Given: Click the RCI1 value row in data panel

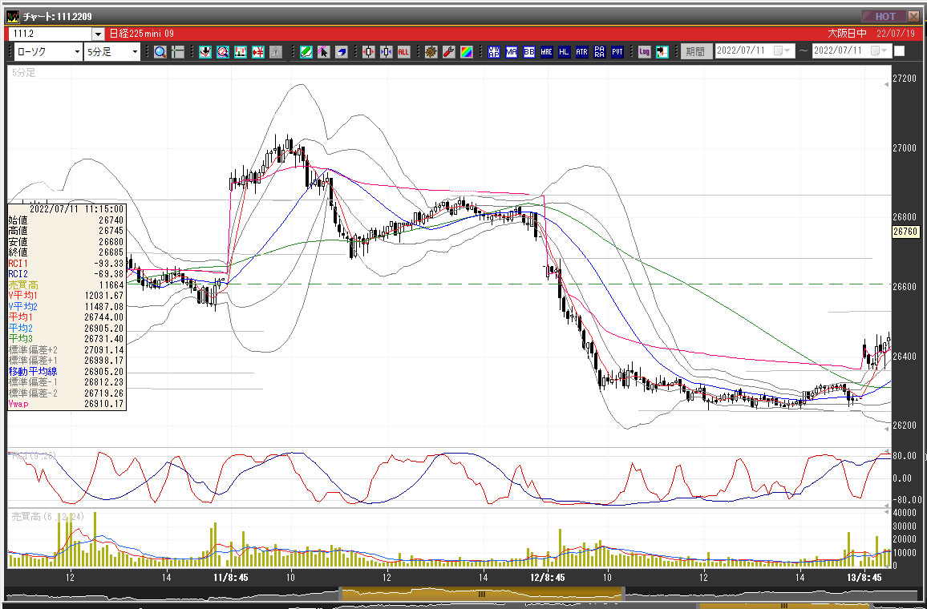Looking at the screenshot, I should click(67, 264).
